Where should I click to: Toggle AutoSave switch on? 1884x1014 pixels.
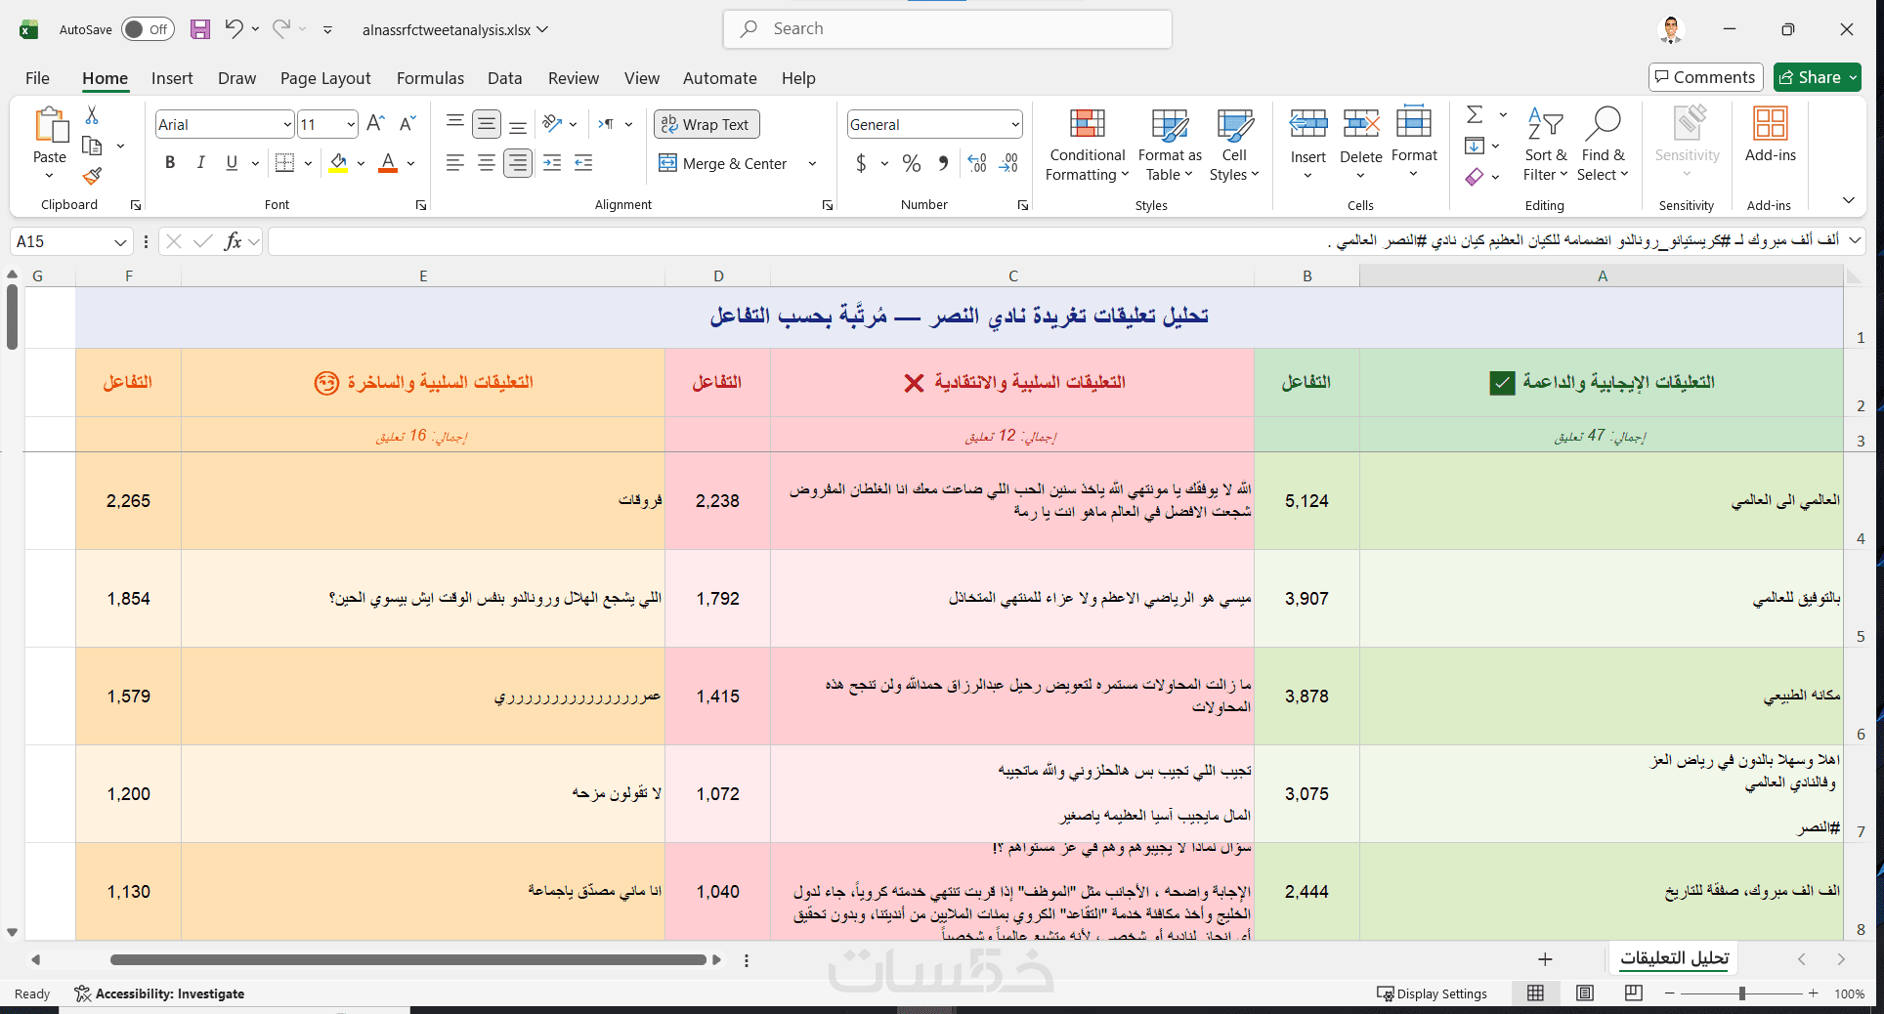coord(148,29)
